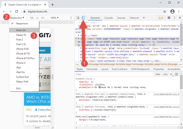This screenshot has height=129, width=183.
Task: Toggle :hov element state panel
Action: coord(158,74)
